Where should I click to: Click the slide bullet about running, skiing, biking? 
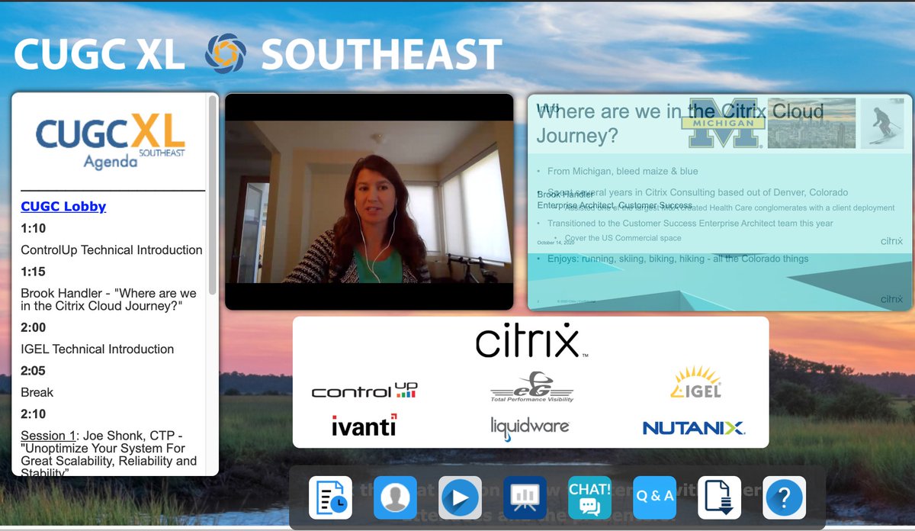coord(678,259)
